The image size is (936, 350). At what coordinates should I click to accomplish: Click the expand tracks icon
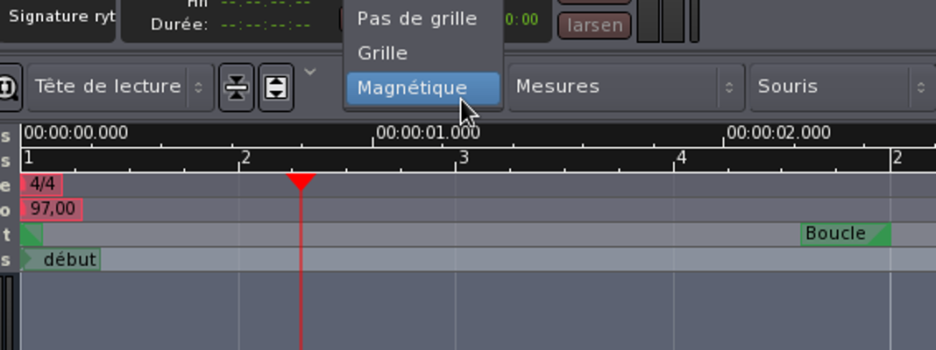click(x=276, y=87)
